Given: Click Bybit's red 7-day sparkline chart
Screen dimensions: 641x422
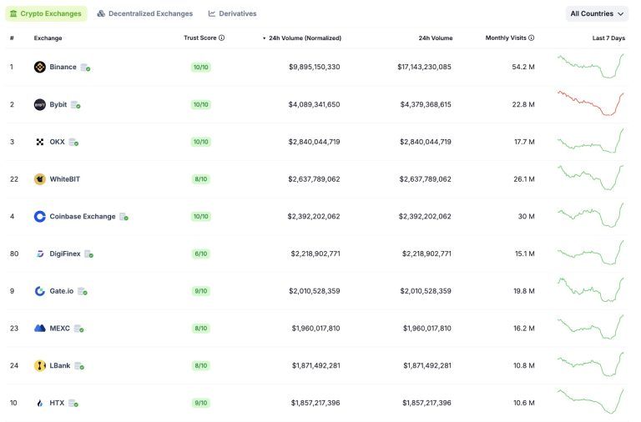Looking at the screenshot, I should (x=590, y=103).
